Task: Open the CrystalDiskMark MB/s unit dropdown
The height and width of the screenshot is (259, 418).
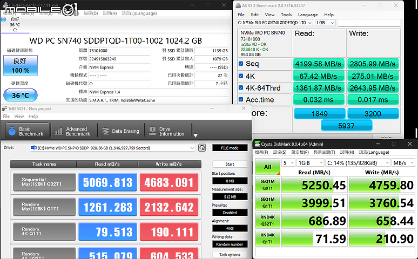Action: tap(403, 163)
